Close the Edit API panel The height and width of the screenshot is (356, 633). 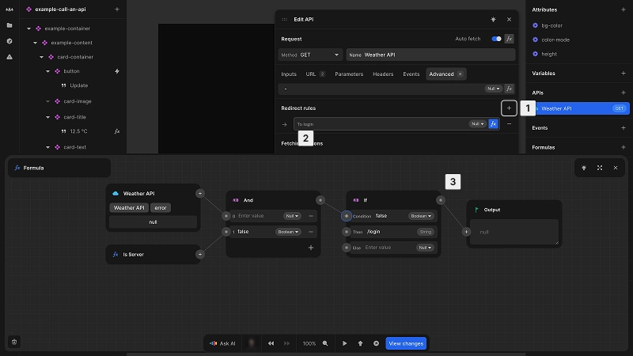pyautogui.click(x=509, y=19)
